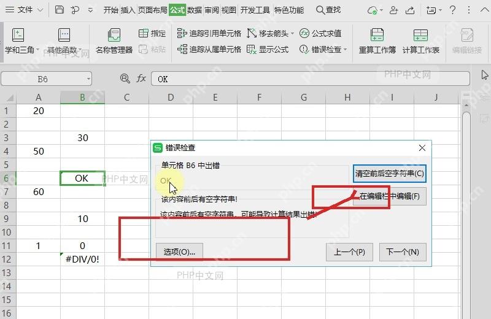The image size is (491, 319).
Task: Open the 审阅 tab
Action: [x=212, y=10]
